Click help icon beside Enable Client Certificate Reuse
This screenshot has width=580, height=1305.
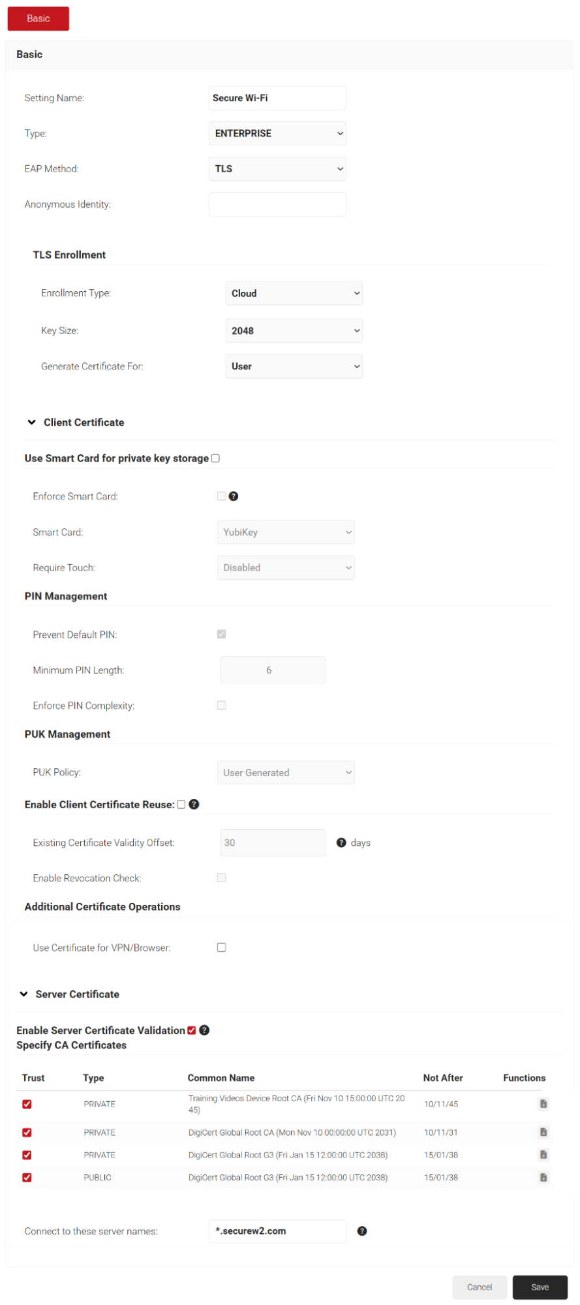pos(194,804)
